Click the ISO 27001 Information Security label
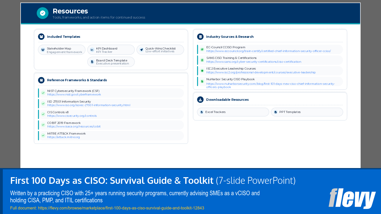Screen dimensions: 381x214 pos(69,102)
